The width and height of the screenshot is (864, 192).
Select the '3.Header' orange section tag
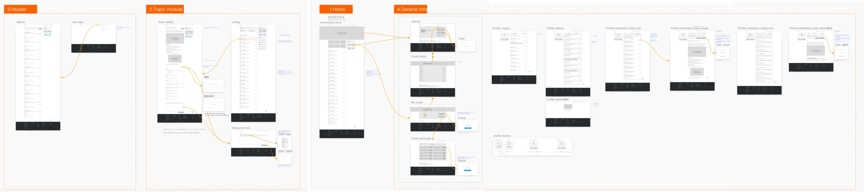(x=20, y=9)
